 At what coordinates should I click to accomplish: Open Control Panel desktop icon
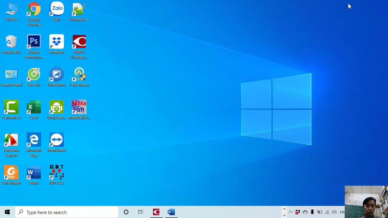[x=11, y=78]
